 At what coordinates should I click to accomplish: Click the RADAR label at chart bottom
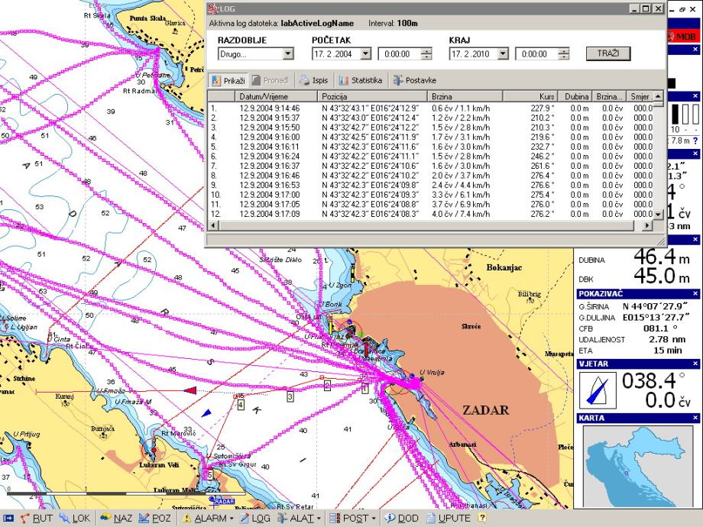222,501
